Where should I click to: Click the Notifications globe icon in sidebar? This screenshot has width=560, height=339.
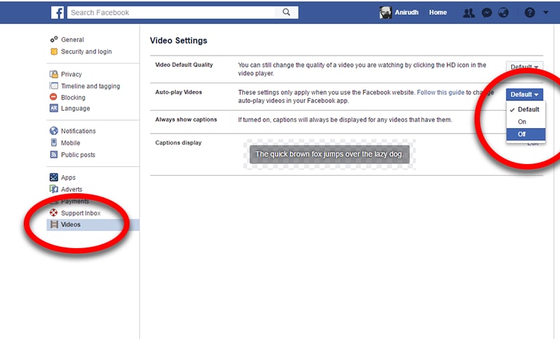(x=54, y=131)
